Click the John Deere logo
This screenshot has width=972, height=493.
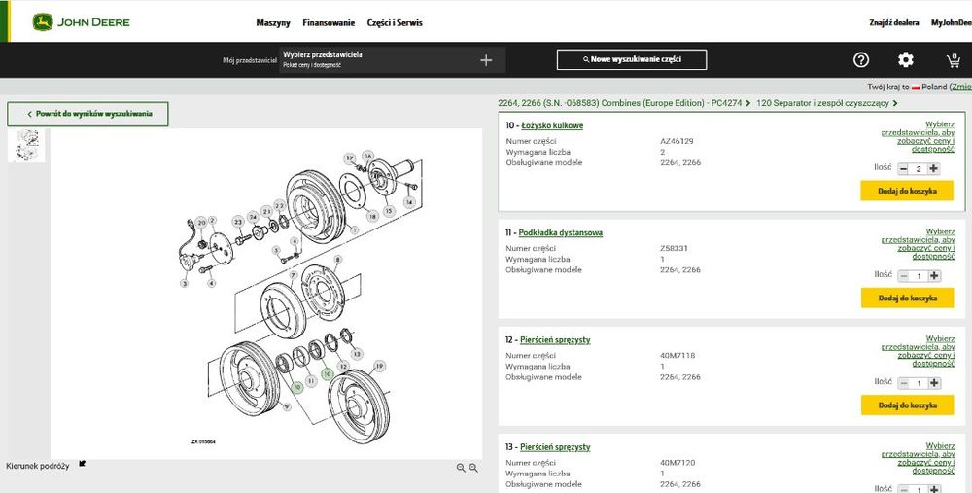(x=82, y=22)
